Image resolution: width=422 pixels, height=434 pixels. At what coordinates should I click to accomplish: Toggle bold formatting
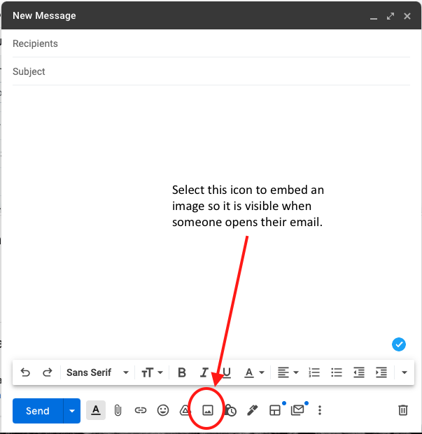click(x=182, y=372)
